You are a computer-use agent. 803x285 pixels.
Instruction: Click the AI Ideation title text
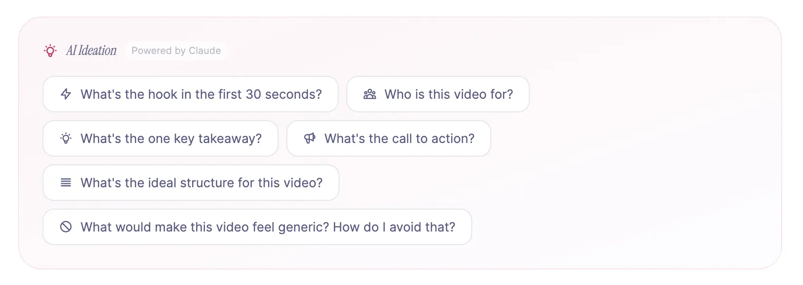(91, 50)
